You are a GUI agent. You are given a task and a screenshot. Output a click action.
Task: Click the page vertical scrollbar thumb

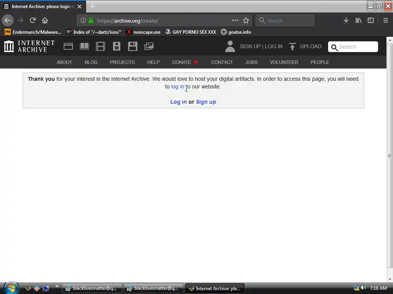coord(390,155)
